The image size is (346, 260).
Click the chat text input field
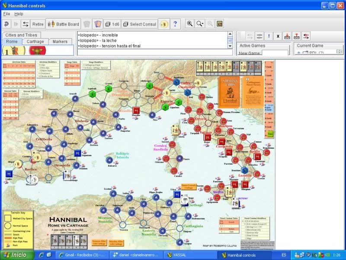tap(155, 52)
